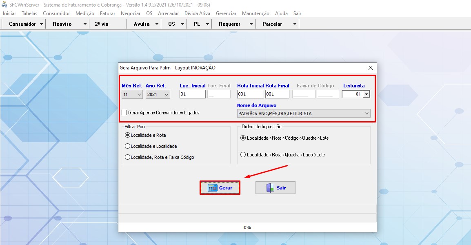Click the Loc. Inicial input field

point(192,94)
